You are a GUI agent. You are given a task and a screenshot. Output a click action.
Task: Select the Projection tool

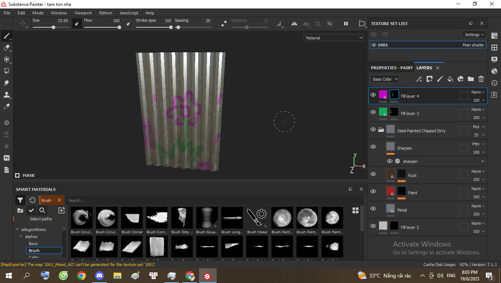(x=7, y=59)
